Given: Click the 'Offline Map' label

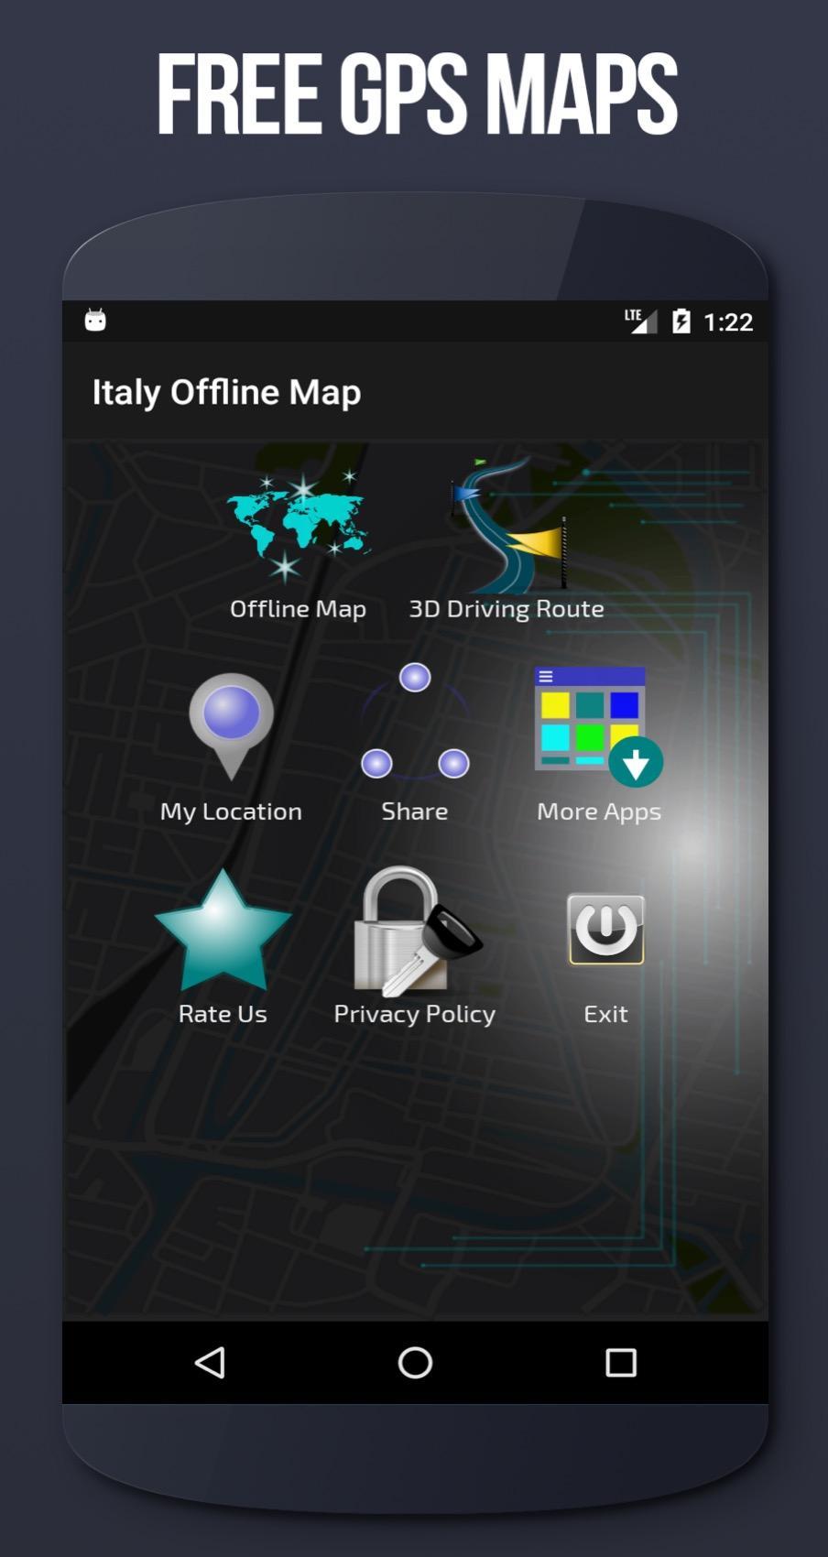Looking at the screenshot, I should (298, 609).
